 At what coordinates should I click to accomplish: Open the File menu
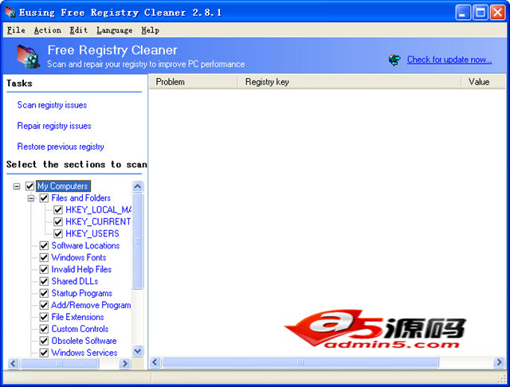tap(16, 30)
